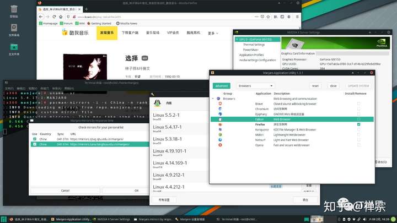Open Firefox hamburger menu
Image resolution: width=397 pixels, height=223 pixels.
297,17
